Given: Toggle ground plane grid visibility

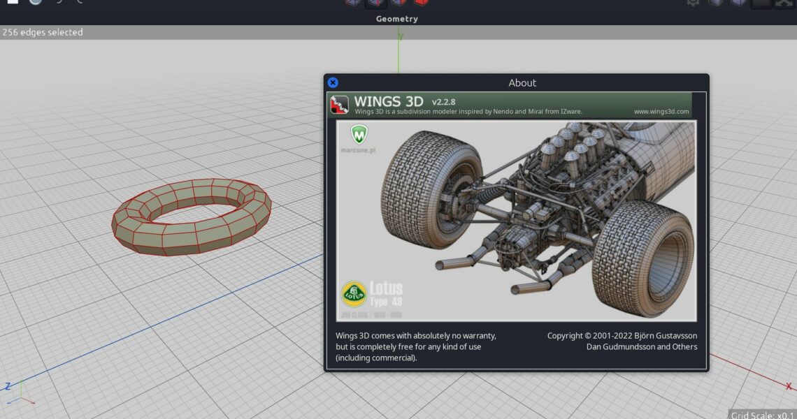Looking at the screenshot, I should (761, 2).
